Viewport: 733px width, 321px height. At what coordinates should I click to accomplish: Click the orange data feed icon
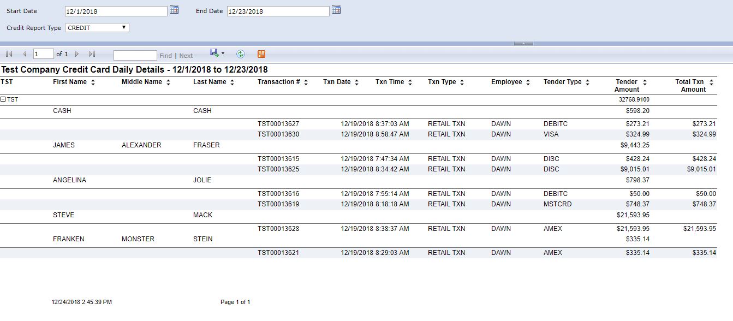point(261,54)
